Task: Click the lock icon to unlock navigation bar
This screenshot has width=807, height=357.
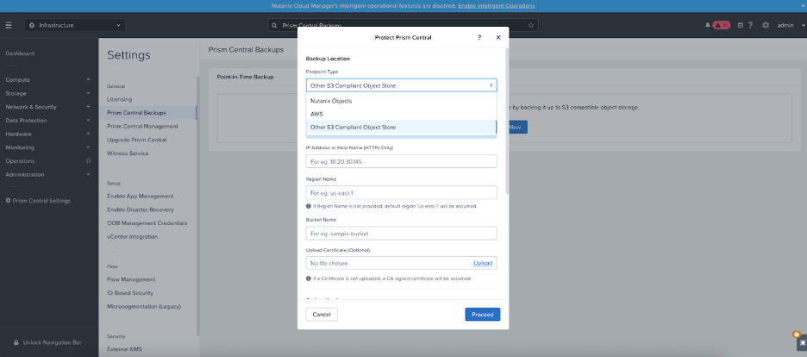Action: pos(16,342)
